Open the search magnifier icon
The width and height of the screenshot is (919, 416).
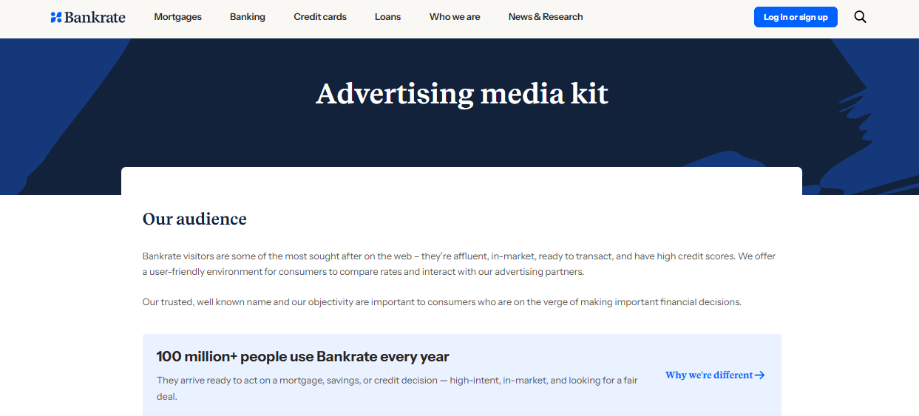pyautogui.click(x=860, y=17)
